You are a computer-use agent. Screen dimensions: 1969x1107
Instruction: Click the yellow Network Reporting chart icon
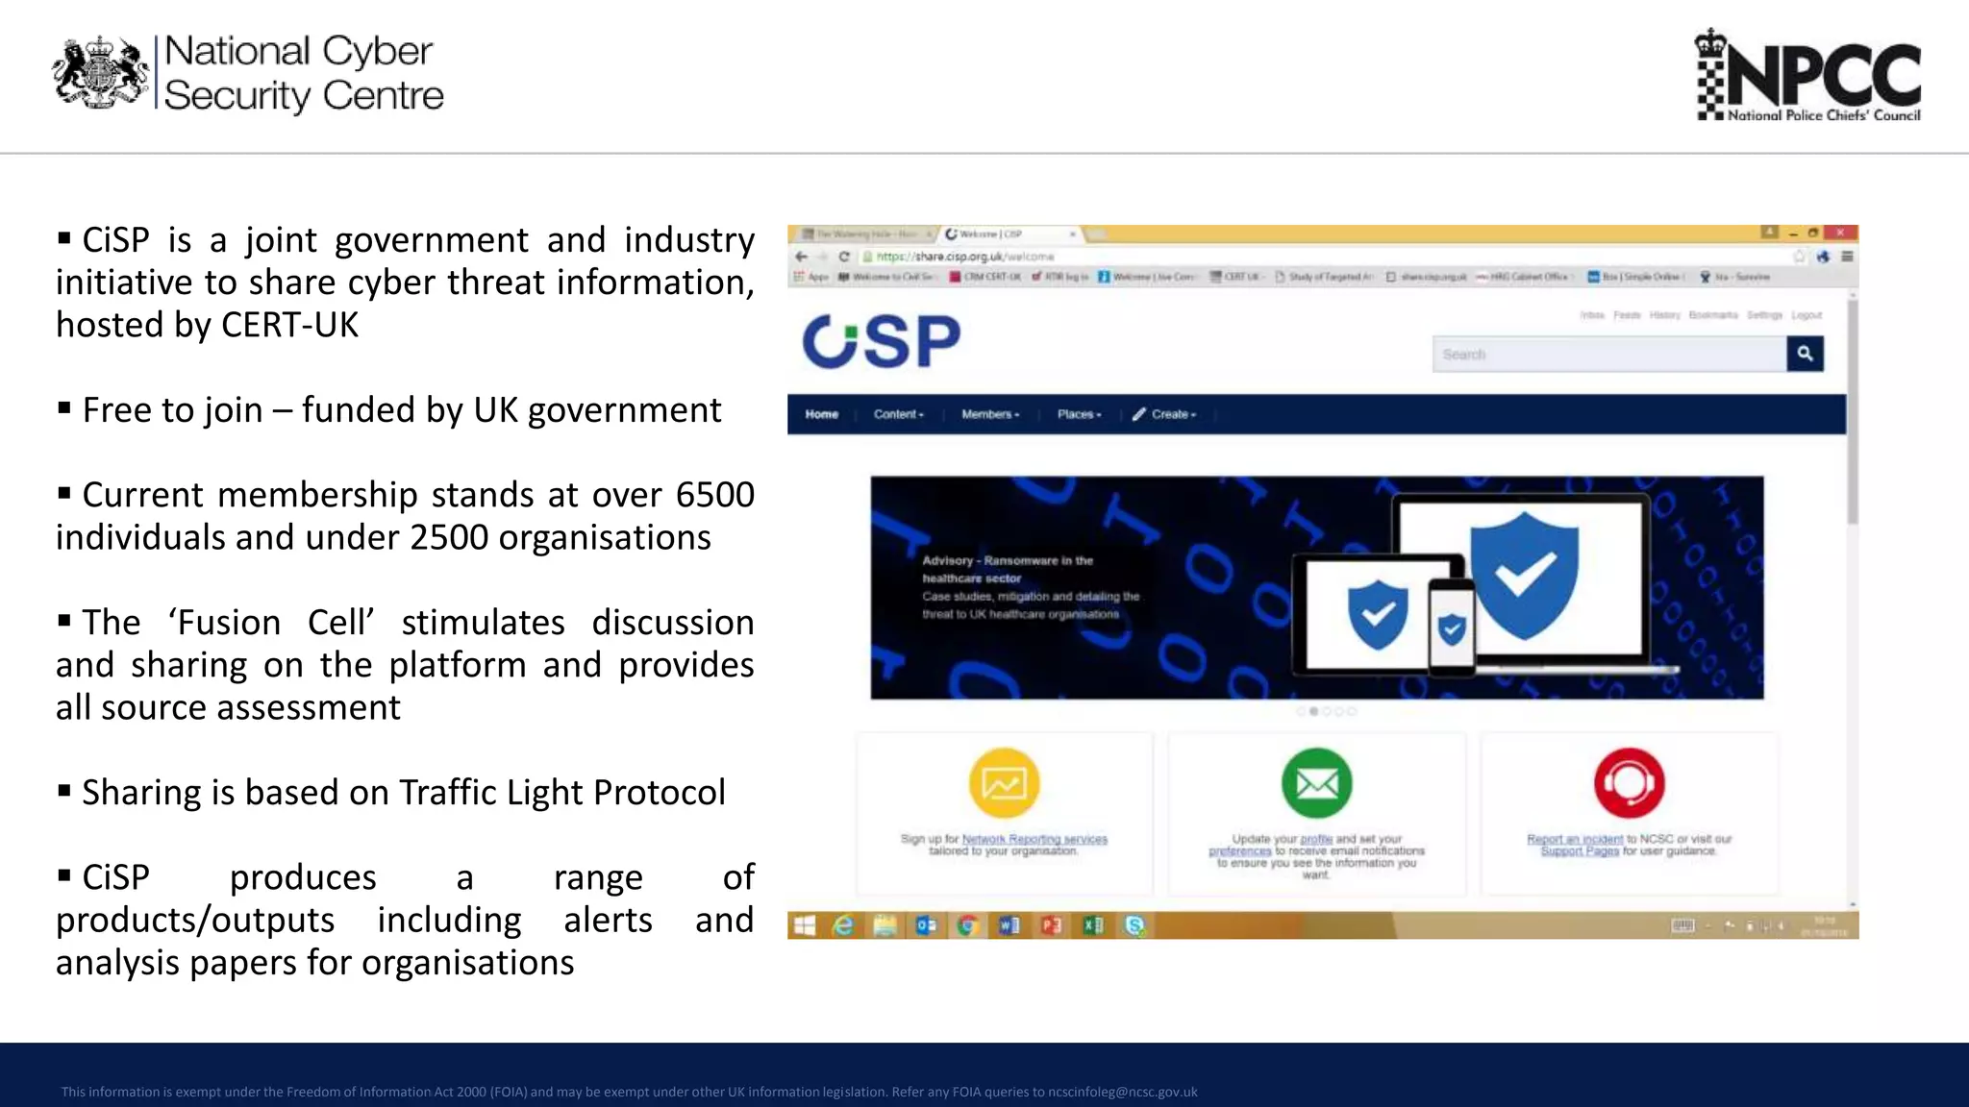(1004, 783)
